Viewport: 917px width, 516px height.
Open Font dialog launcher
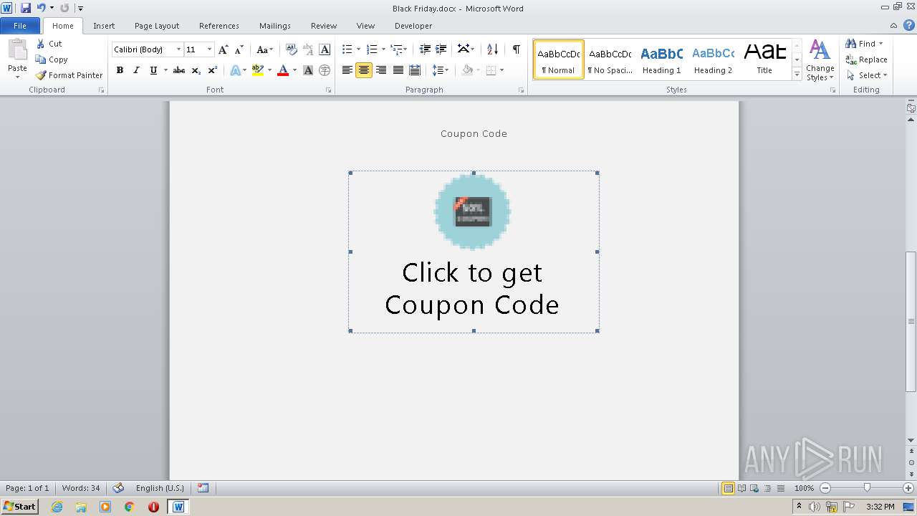(x=329, y=90)
